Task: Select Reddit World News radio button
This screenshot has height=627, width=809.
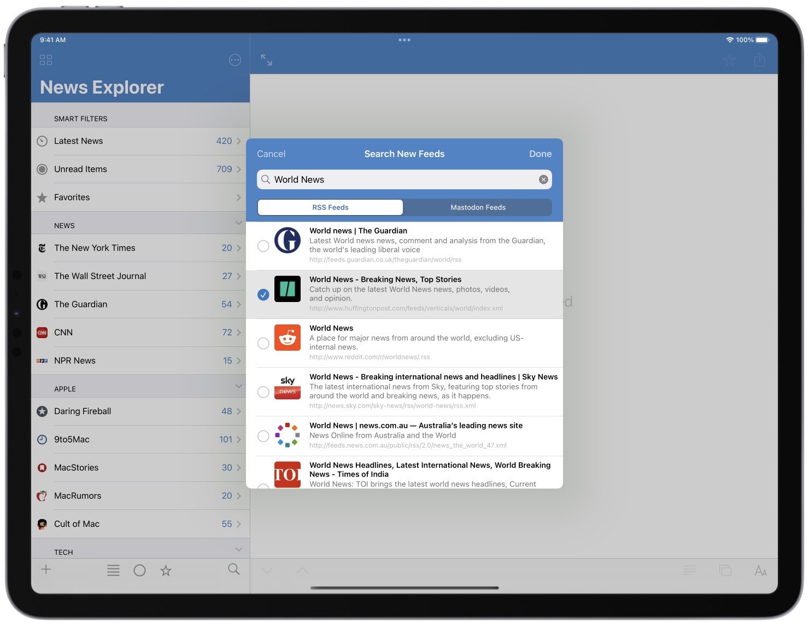Action: click(263, 344)
